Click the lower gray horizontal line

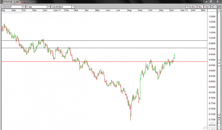pos(104,48)
